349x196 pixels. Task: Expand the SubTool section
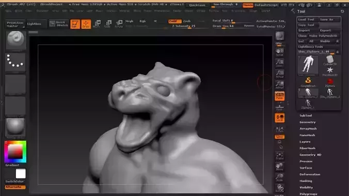306,116
